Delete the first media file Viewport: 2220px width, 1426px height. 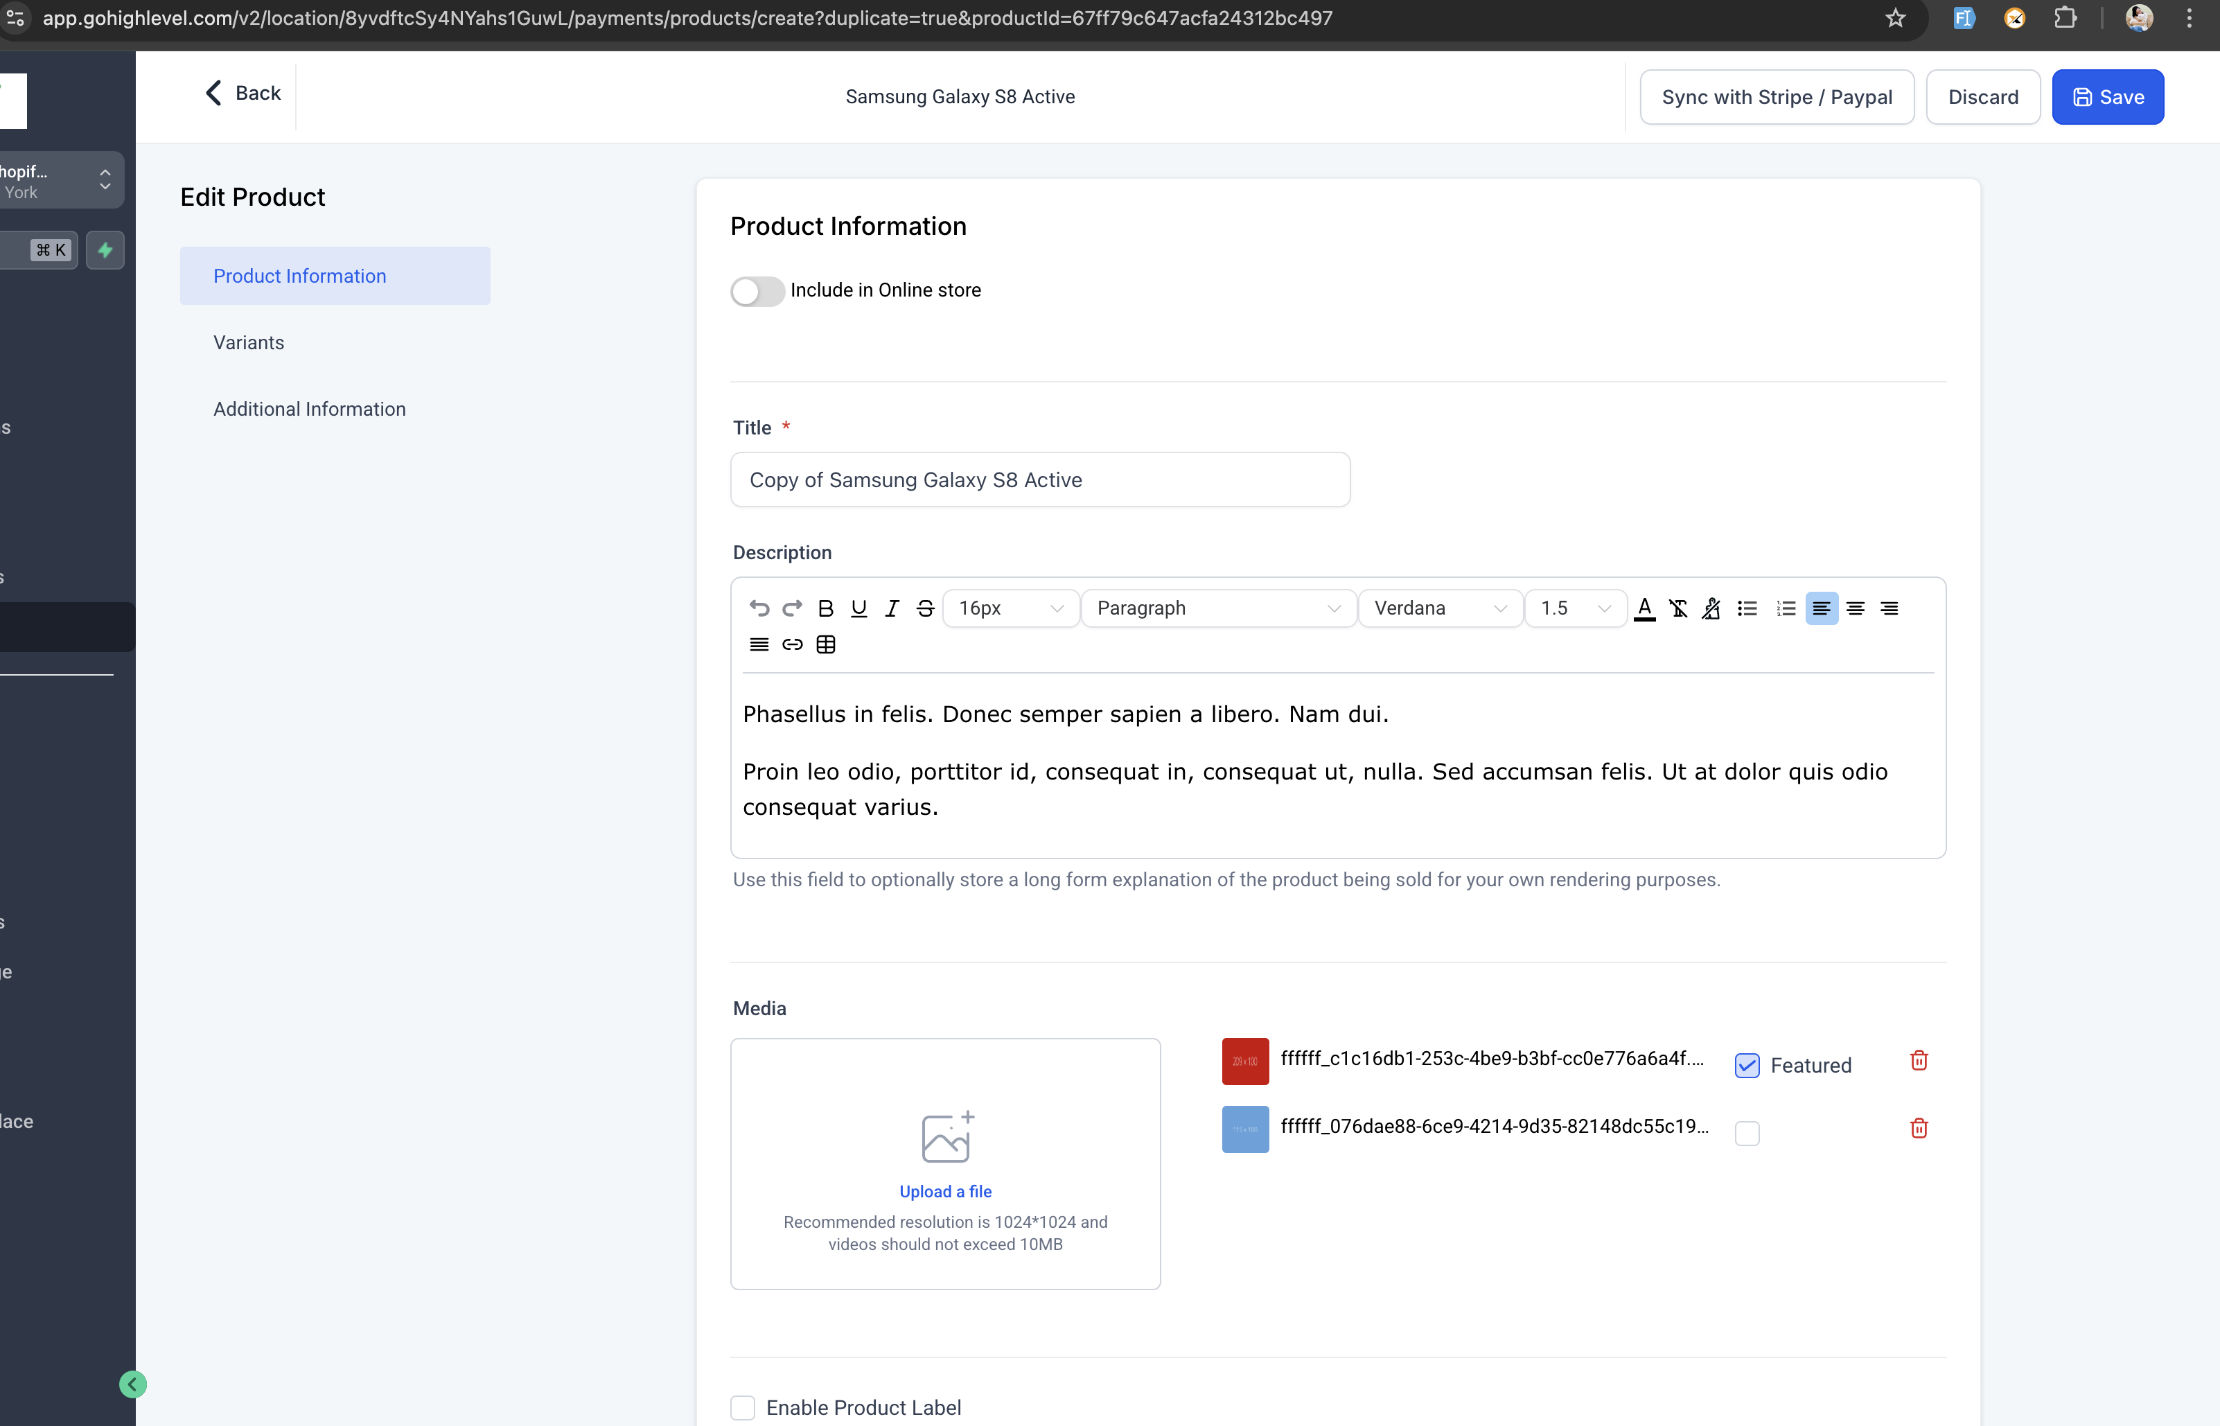pos(1918,1060)
